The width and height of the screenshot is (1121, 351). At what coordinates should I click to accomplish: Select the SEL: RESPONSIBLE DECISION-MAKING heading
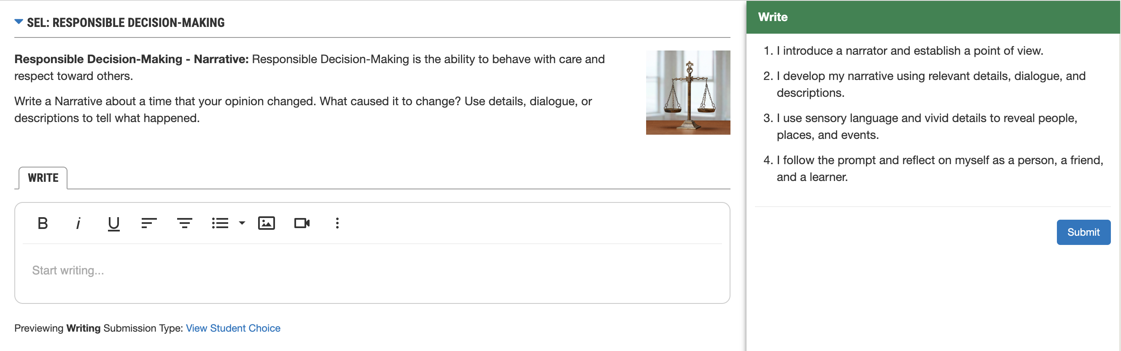pyautogui.click(x=126, y=23)
